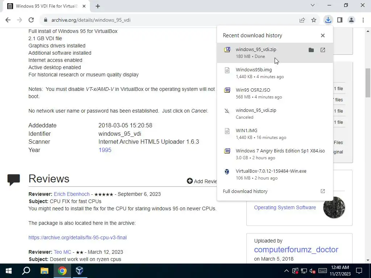Open the network tray icon
The height and width of the screenshot is (278, 371).
[x=304, y=271]
